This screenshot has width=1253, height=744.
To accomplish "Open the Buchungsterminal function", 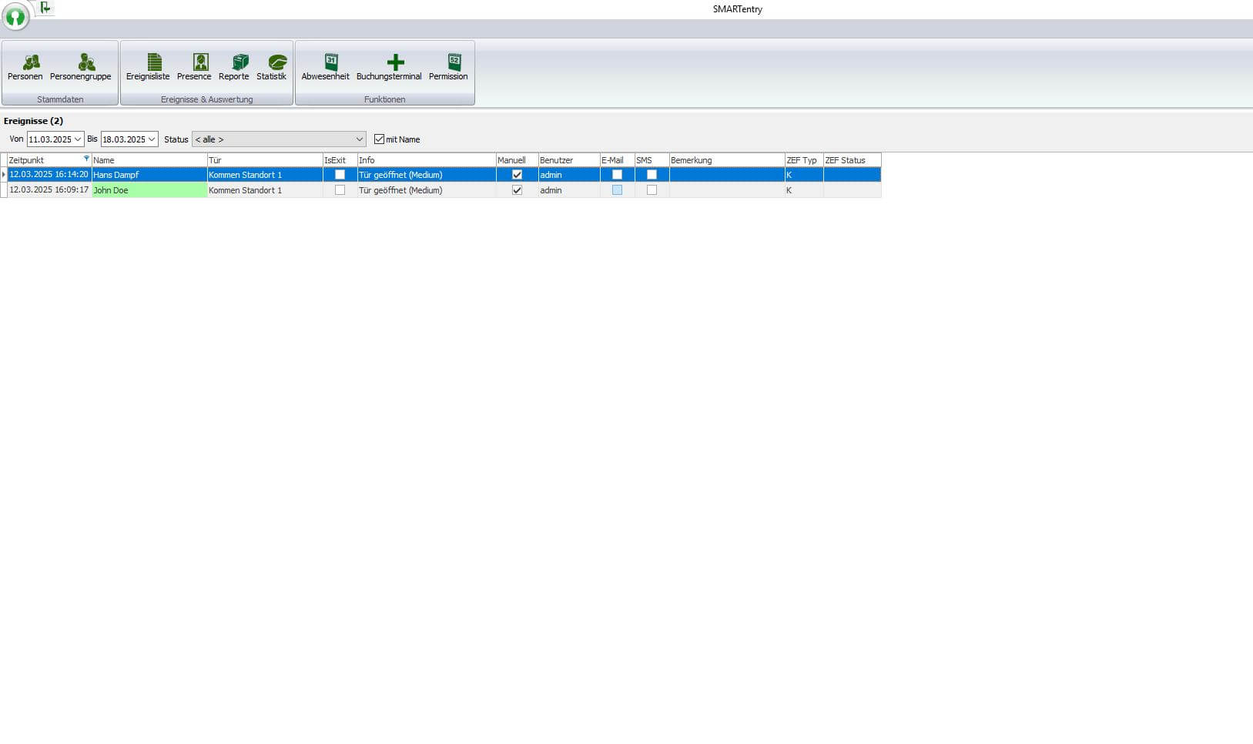I will tap(388, 68).
